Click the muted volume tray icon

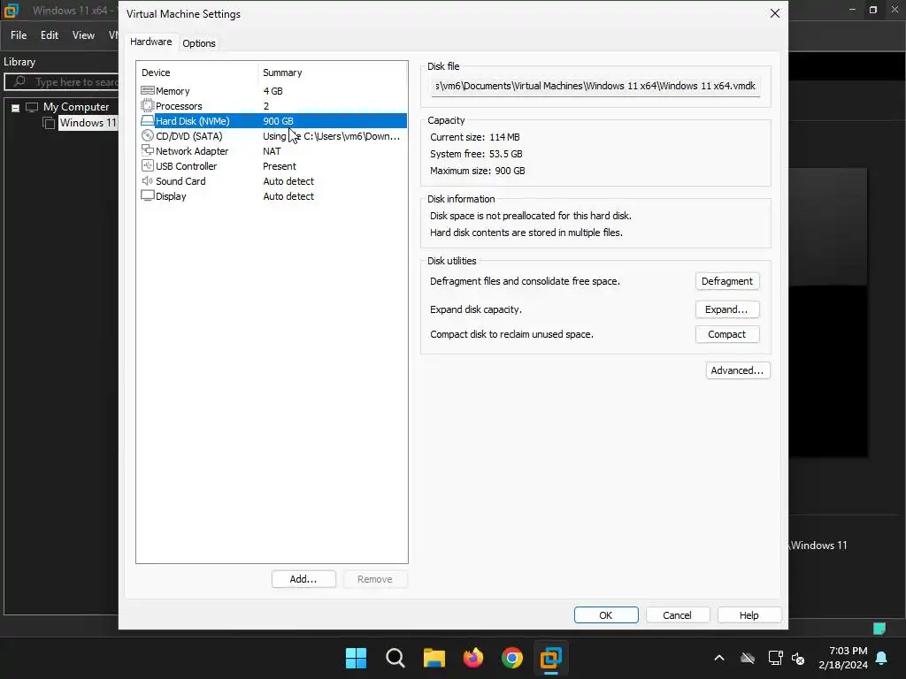point(799,658)
